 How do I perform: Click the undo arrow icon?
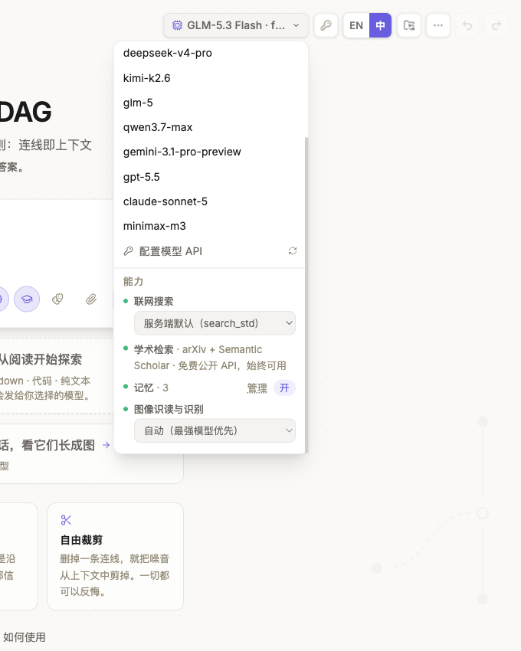(x=467, y=25)
